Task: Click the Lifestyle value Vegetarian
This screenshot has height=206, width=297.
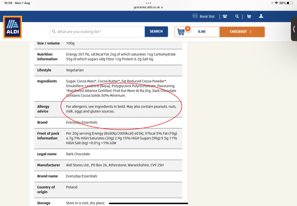Action: 75,70
